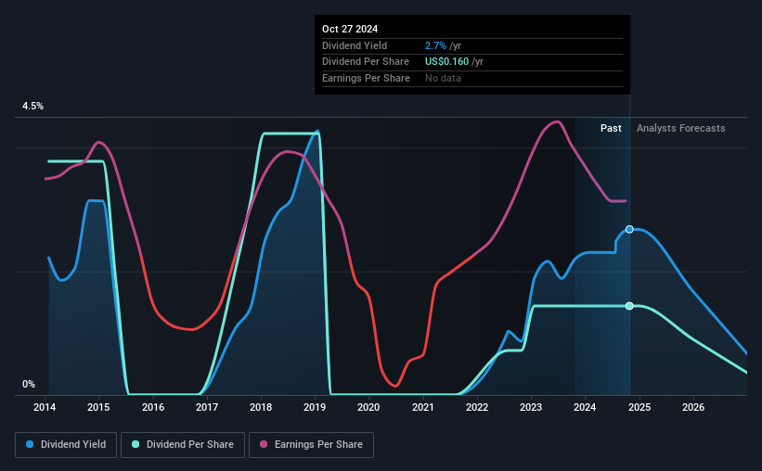
Task: Click the Dividend Per Share row label in tooltip
Action: (366, 62)
